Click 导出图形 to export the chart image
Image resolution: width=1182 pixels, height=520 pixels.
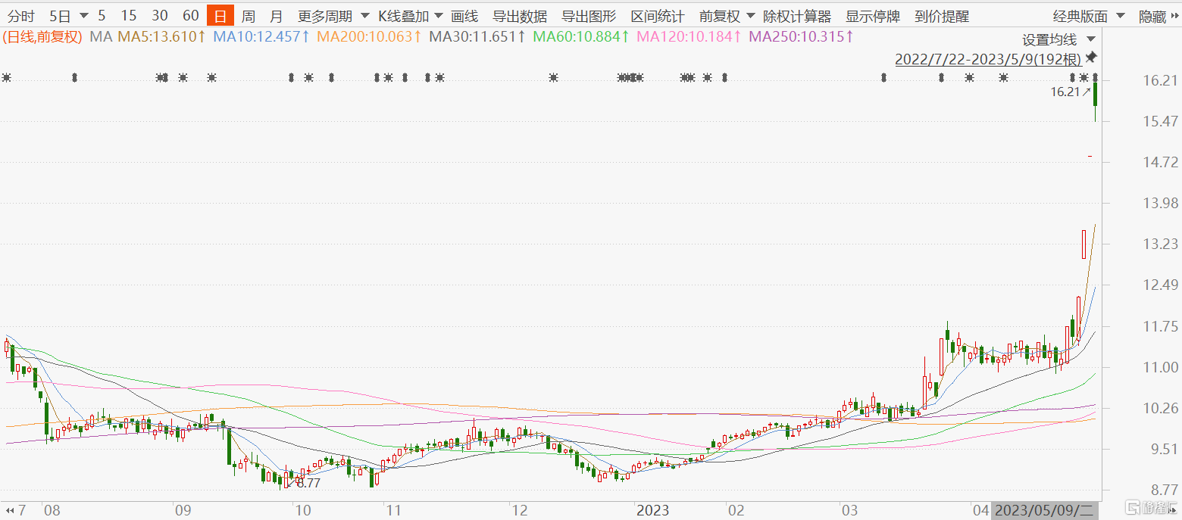point(589,16)
